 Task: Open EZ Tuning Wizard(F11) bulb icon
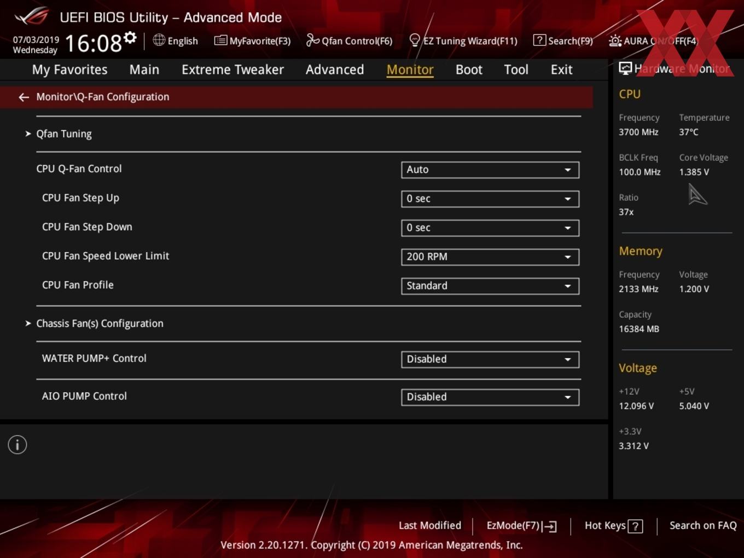pos(415,40)
